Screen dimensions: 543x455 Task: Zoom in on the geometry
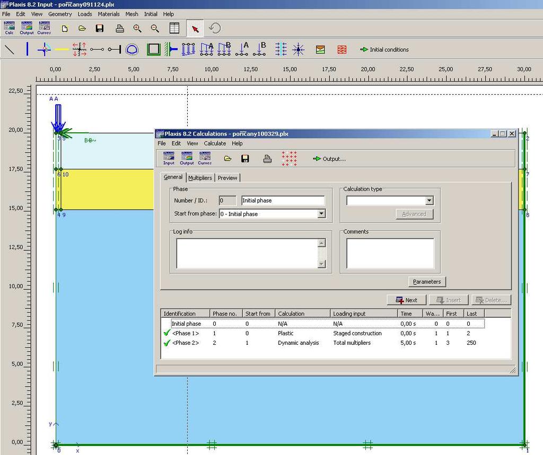coord(137,29)
